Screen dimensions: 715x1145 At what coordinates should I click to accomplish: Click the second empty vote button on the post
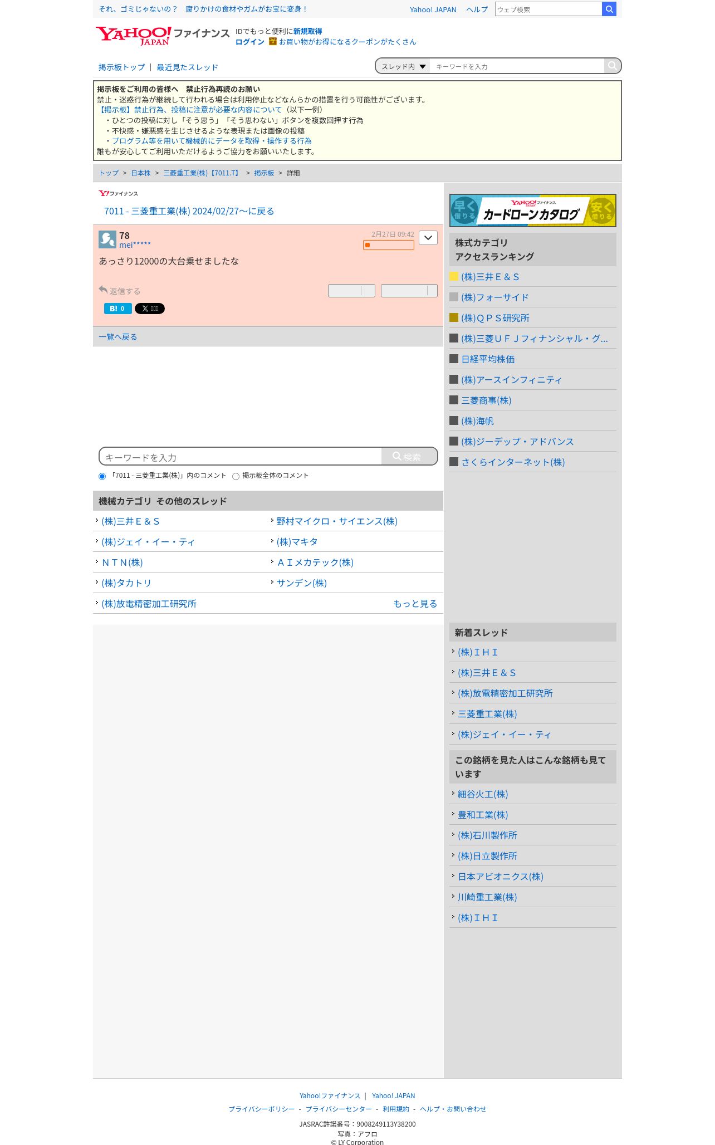pos(409,291)
